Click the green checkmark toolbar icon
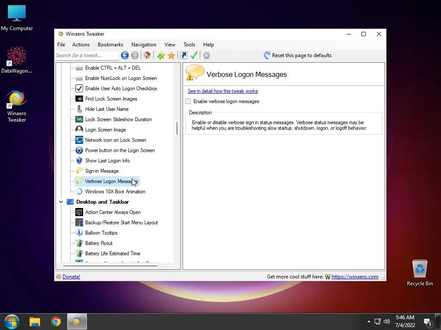The image size is (441, 330). click(x=194, y=55)
